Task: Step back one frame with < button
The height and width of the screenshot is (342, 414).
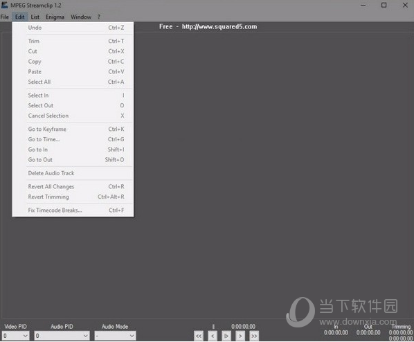Action: pos(213,336)
